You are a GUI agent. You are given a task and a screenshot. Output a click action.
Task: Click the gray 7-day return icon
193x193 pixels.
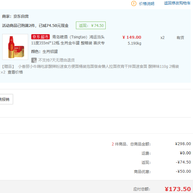[34, 60]
